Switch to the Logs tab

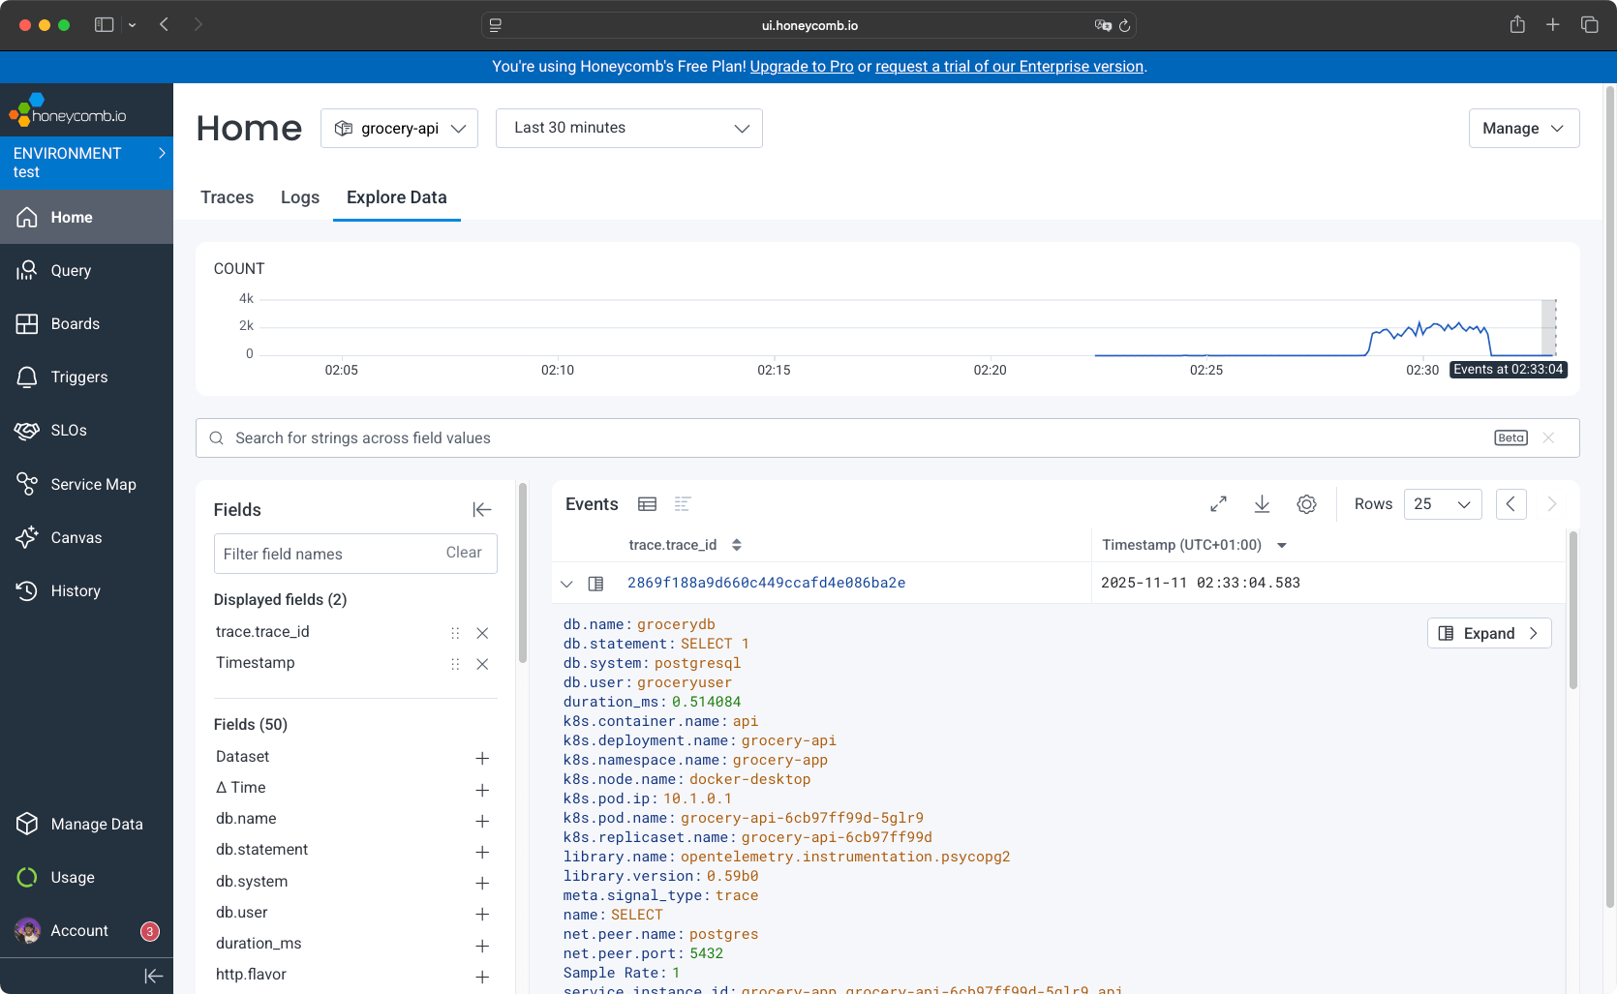(300, 197)
